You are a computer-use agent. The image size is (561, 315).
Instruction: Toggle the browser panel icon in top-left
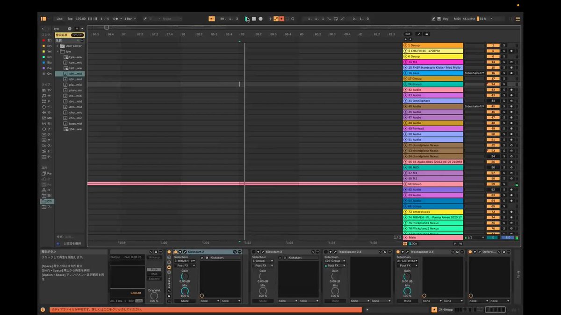click(43, 19)
